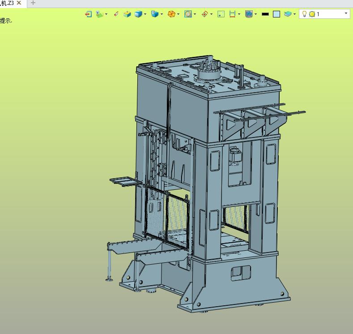This screenshot has height=334, width=353.
Task: Click the measure distance icon
Action: [232, 14]
